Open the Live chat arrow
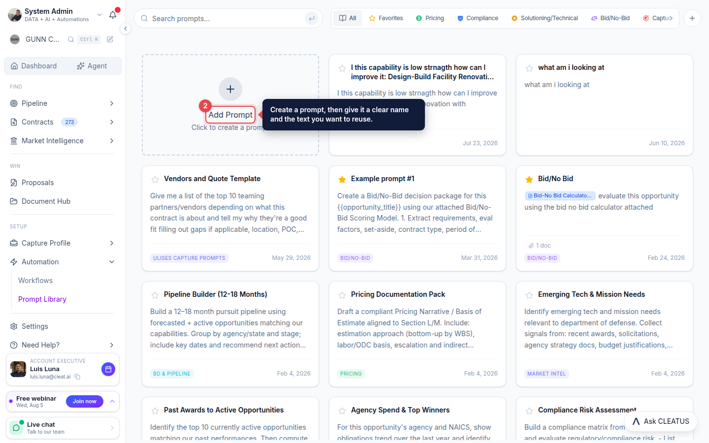The height and width of the screenshot is (443, 709). 112,428
